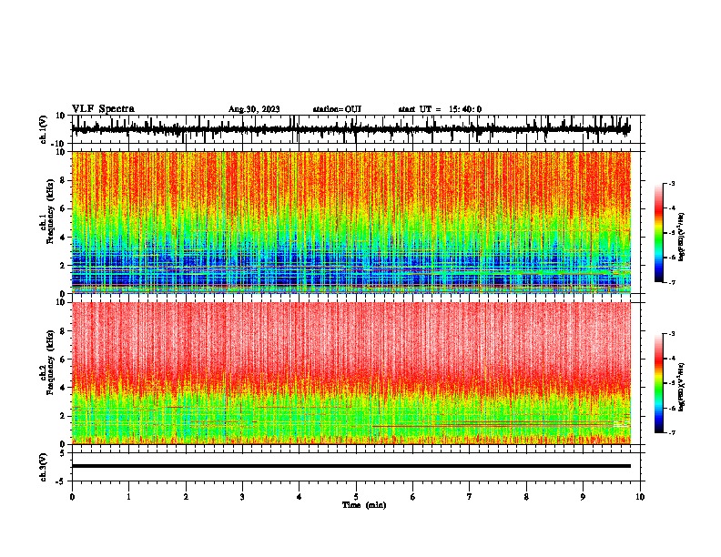Click the "-3" value atop ch.1 colorbar
Screen dimensions: 721x557
click(x=671, y=183)
